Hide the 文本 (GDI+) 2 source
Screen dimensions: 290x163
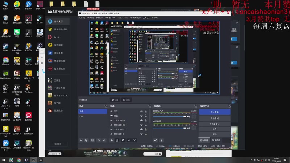tap(141, 129)
